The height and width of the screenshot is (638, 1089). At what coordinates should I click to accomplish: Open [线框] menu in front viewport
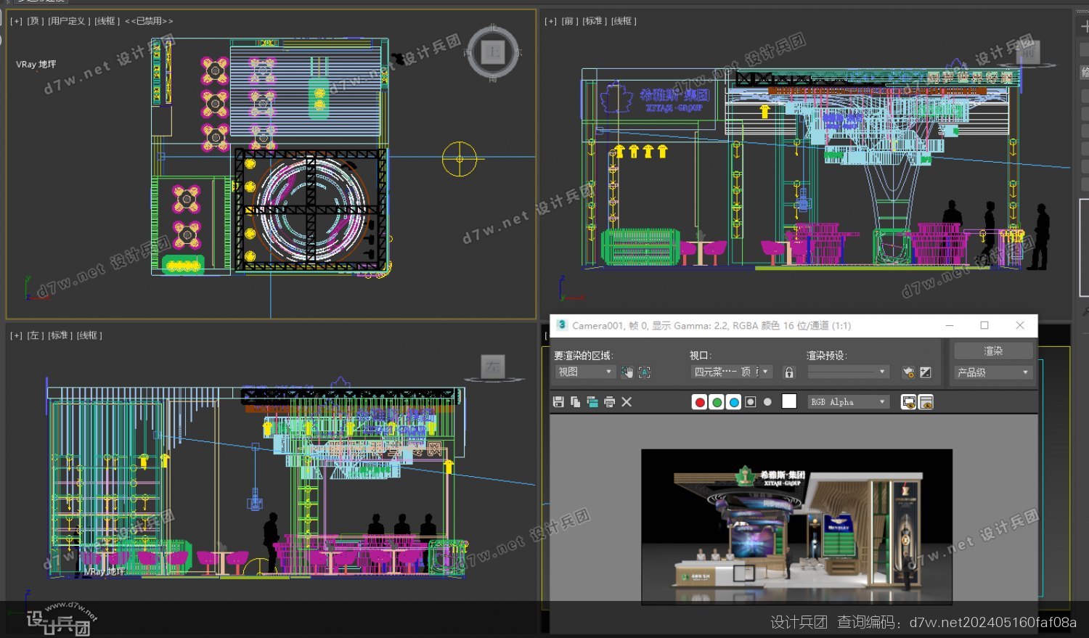pos(624,21)
